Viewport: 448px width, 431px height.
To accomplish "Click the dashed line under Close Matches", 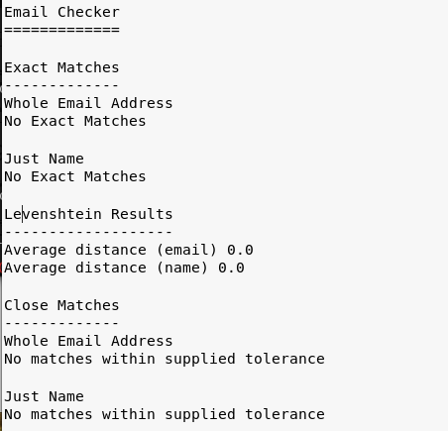I will [61, 323].
